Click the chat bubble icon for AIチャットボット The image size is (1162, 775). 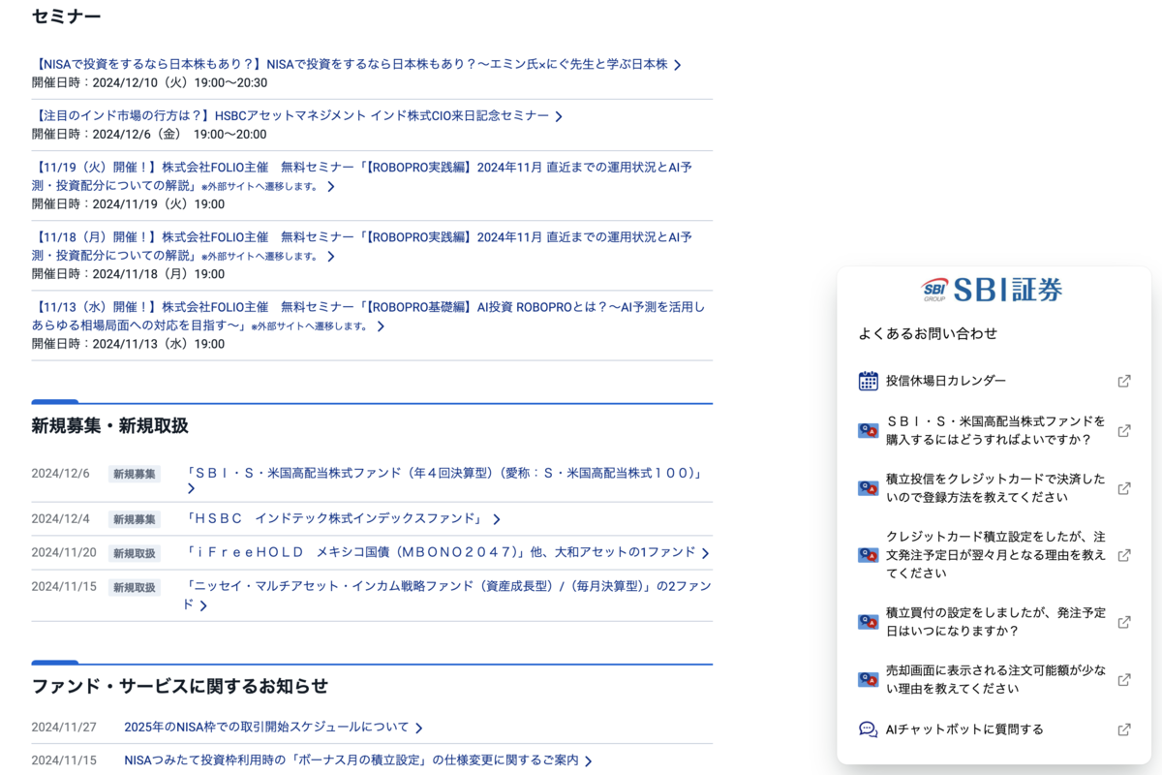(x=869, y=729)
